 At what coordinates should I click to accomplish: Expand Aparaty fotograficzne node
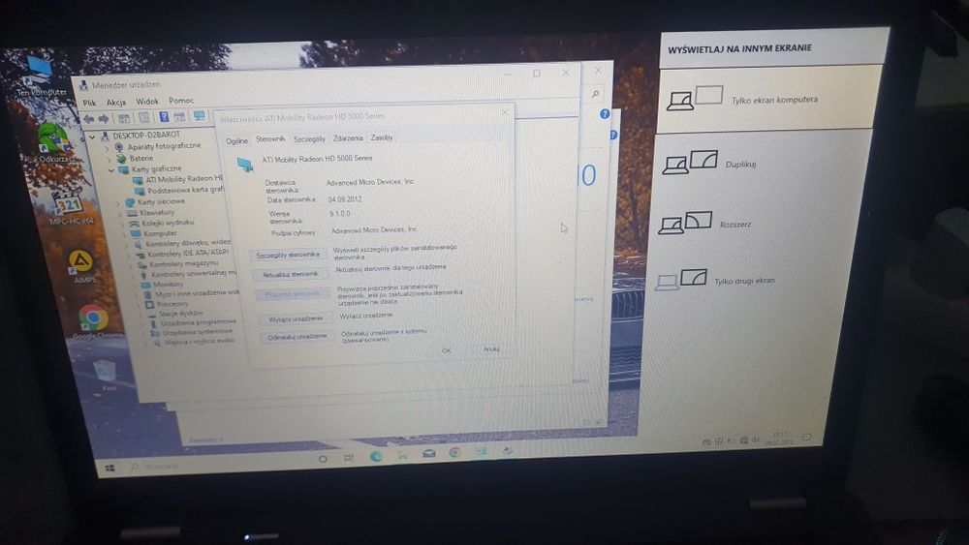[x=107, y=148]
